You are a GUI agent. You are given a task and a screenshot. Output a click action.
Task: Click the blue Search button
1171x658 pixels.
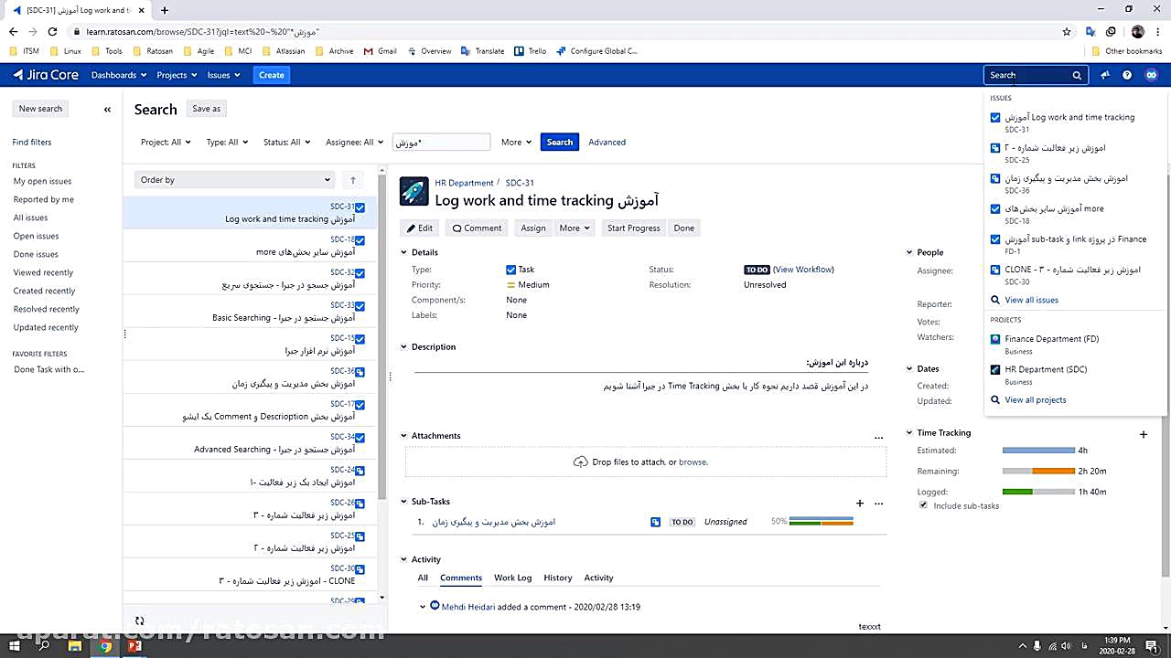(559, 142)
